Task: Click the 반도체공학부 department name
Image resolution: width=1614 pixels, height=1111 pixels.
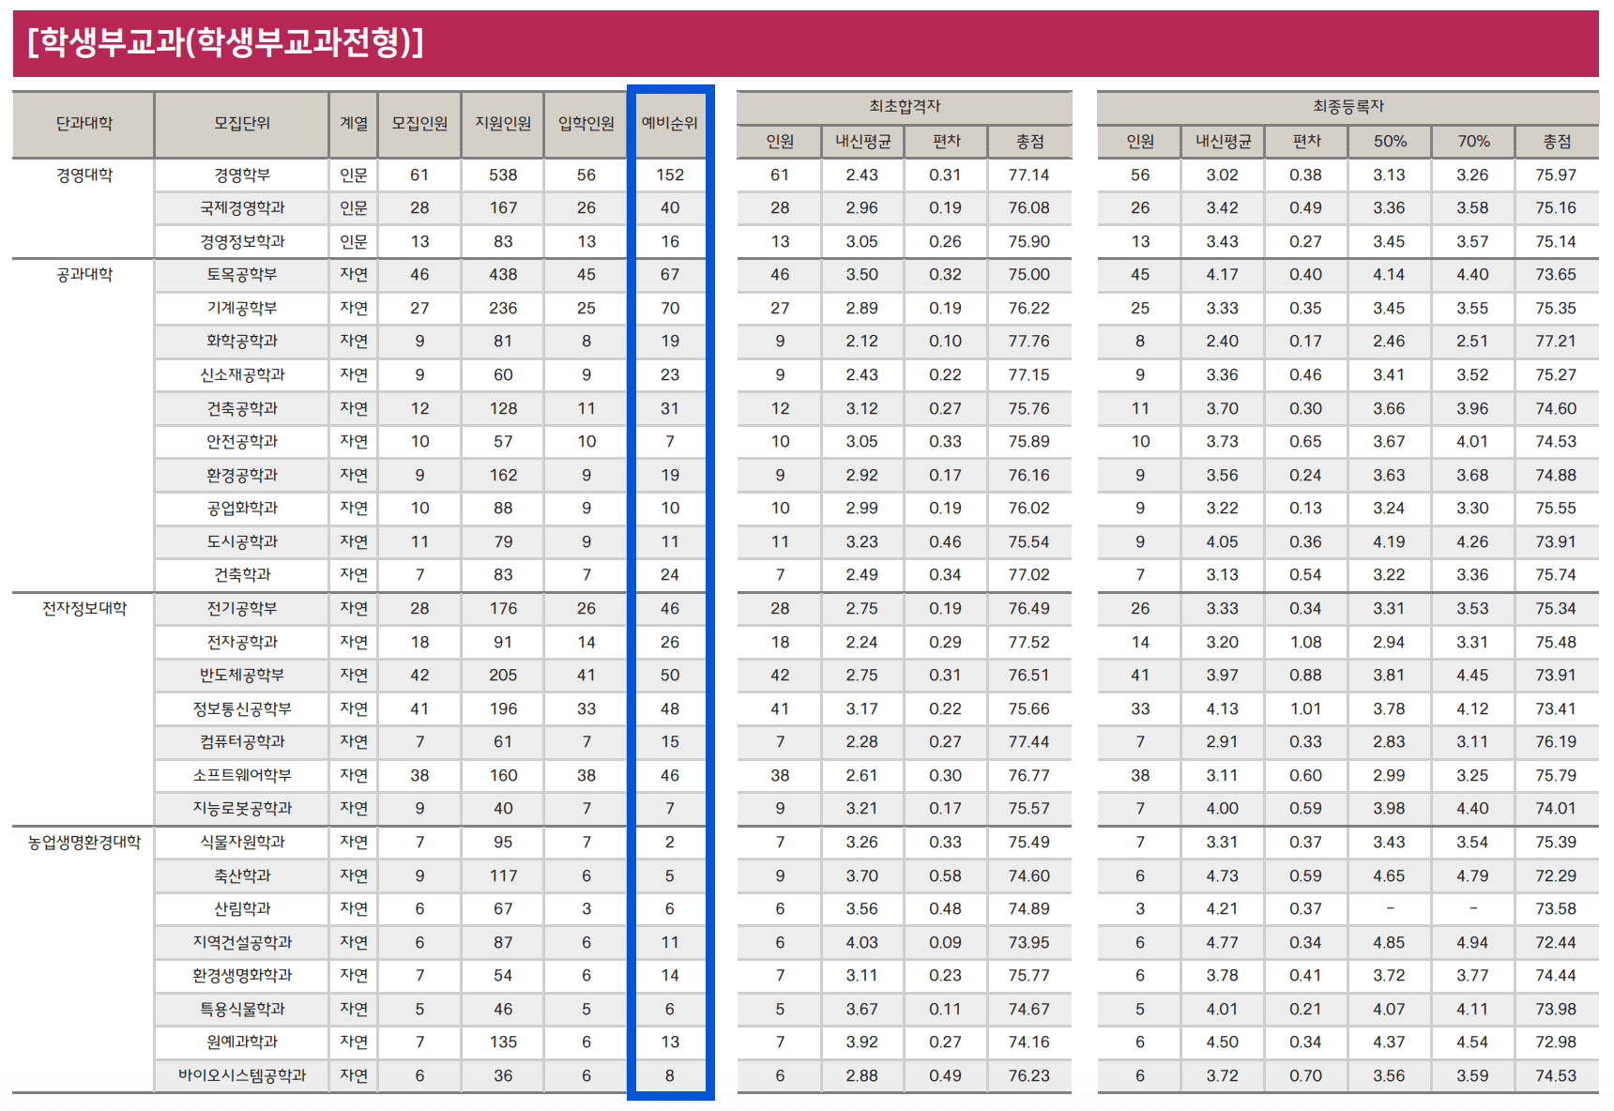Action: tap(242, 676)
